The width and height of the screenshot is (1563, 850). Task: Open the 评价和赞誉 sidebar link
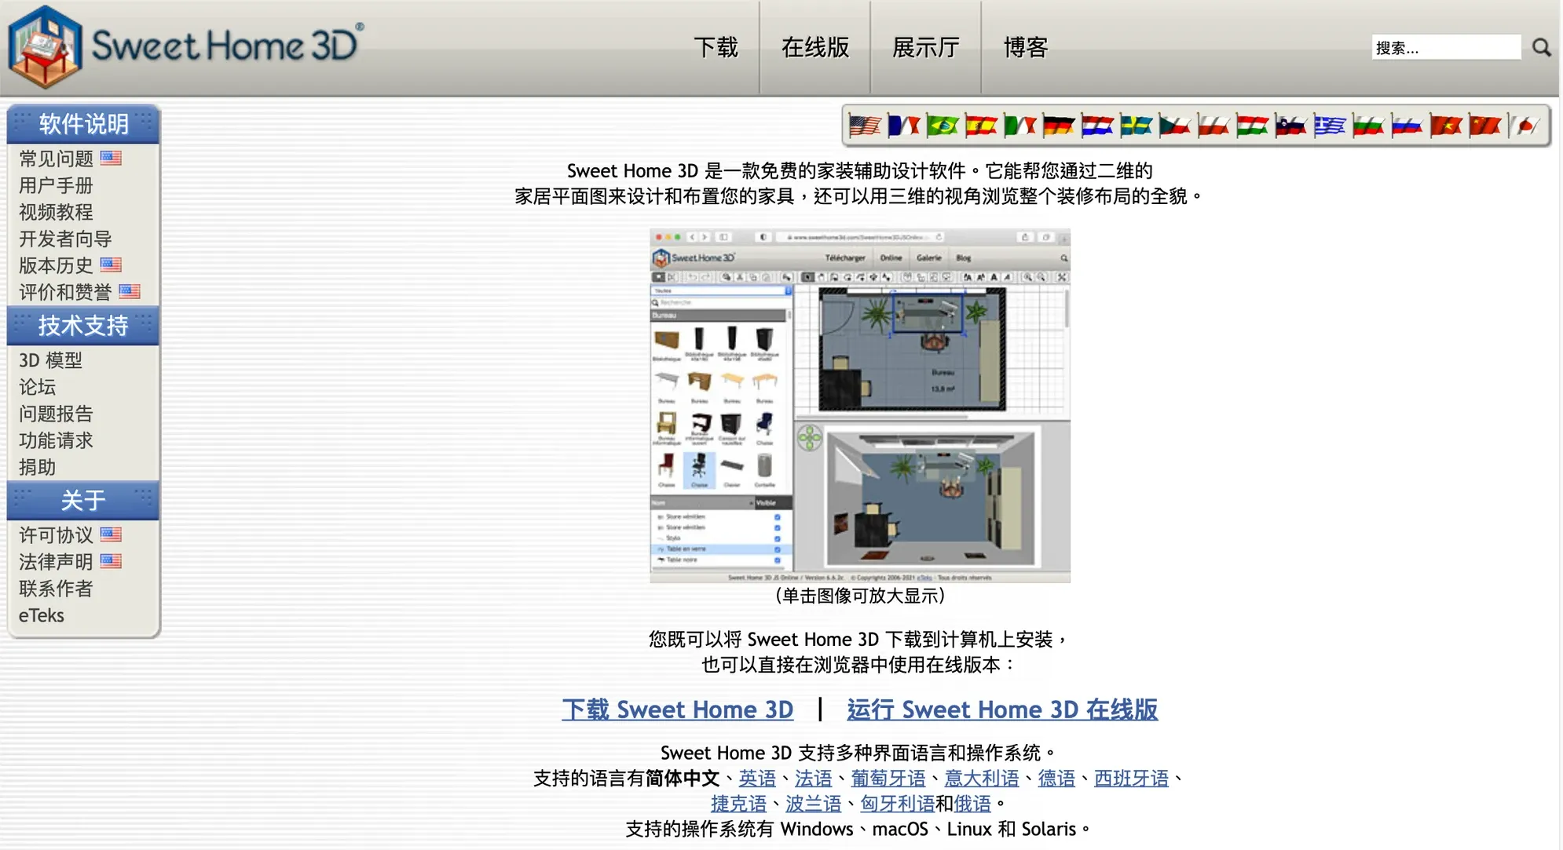65,292
